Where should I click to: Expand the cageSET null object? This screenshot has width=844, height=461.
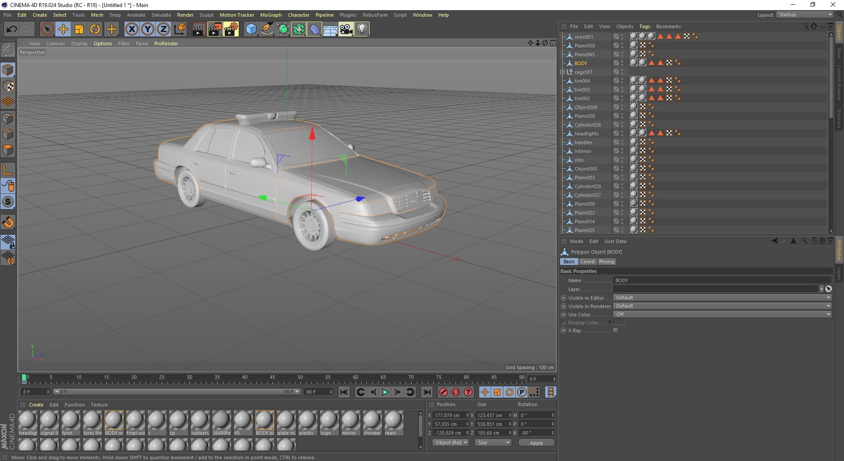point(563,72)
